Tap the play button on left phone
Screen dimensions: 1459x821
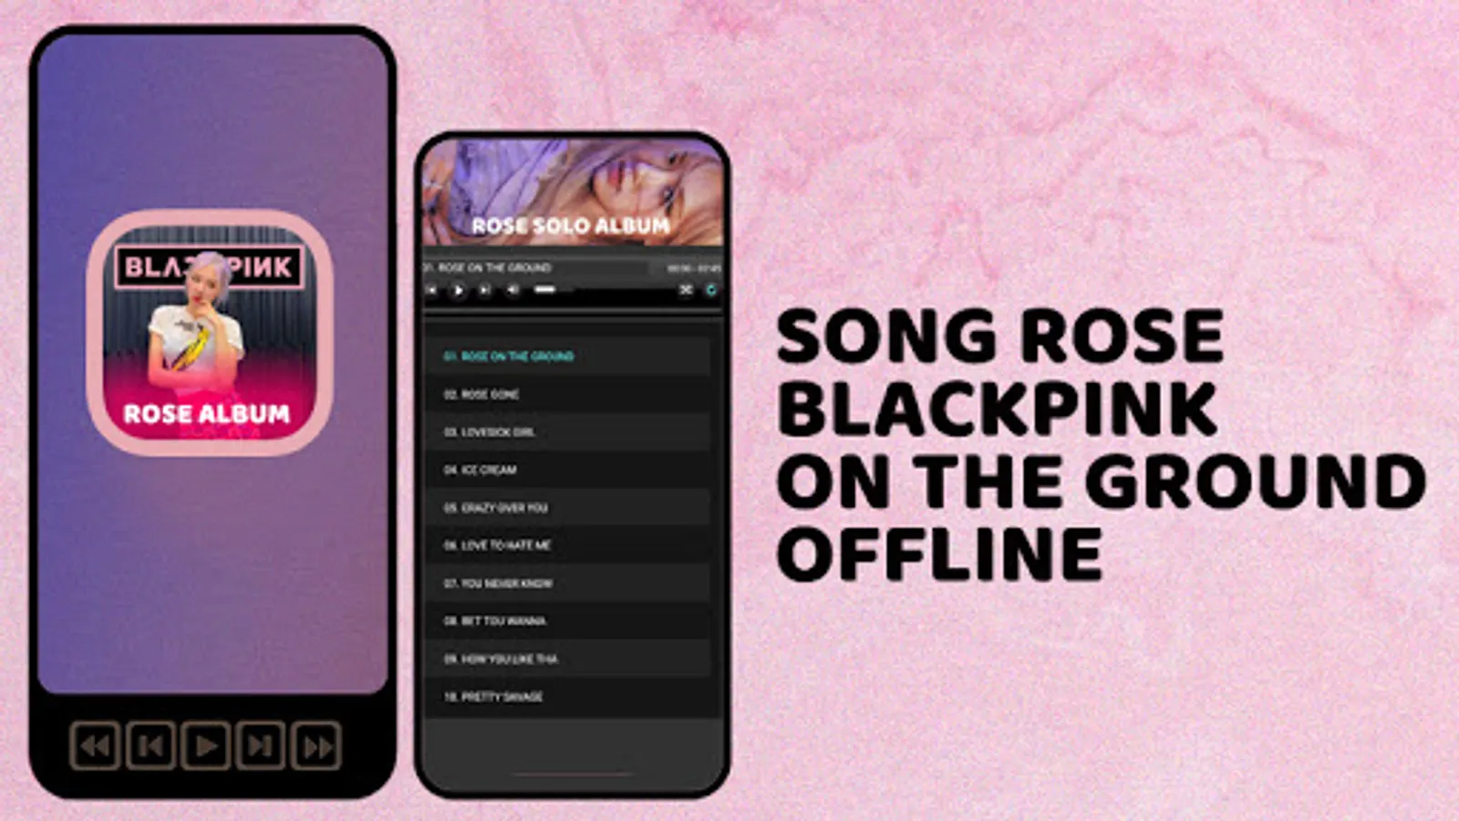pos(206,745)
